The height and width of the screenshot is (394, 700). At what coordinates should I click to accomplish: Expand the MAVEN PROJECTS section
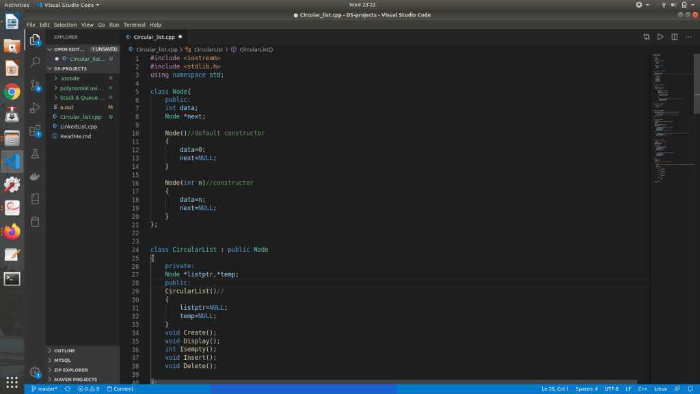(75, 380)
